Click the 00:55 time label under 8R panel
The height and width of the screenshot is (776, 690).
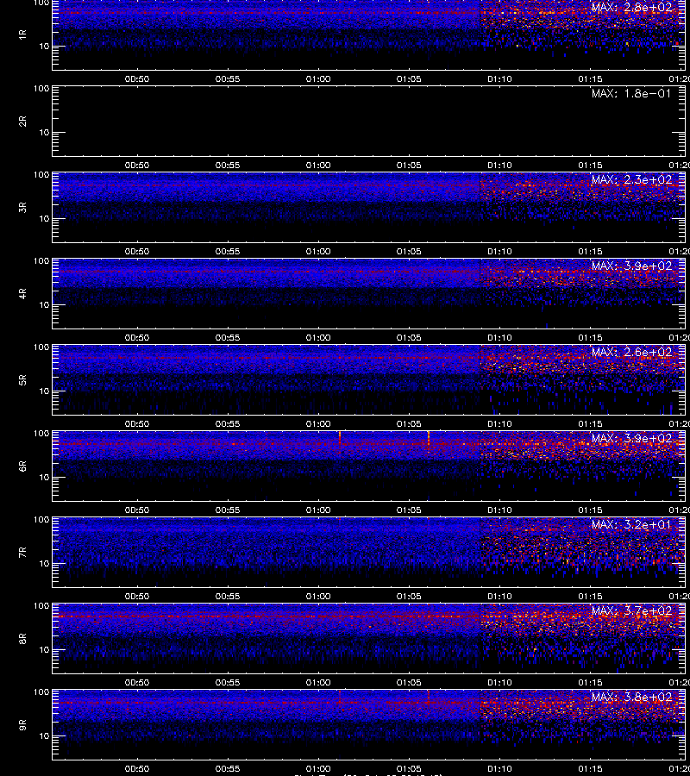(228, 683)
